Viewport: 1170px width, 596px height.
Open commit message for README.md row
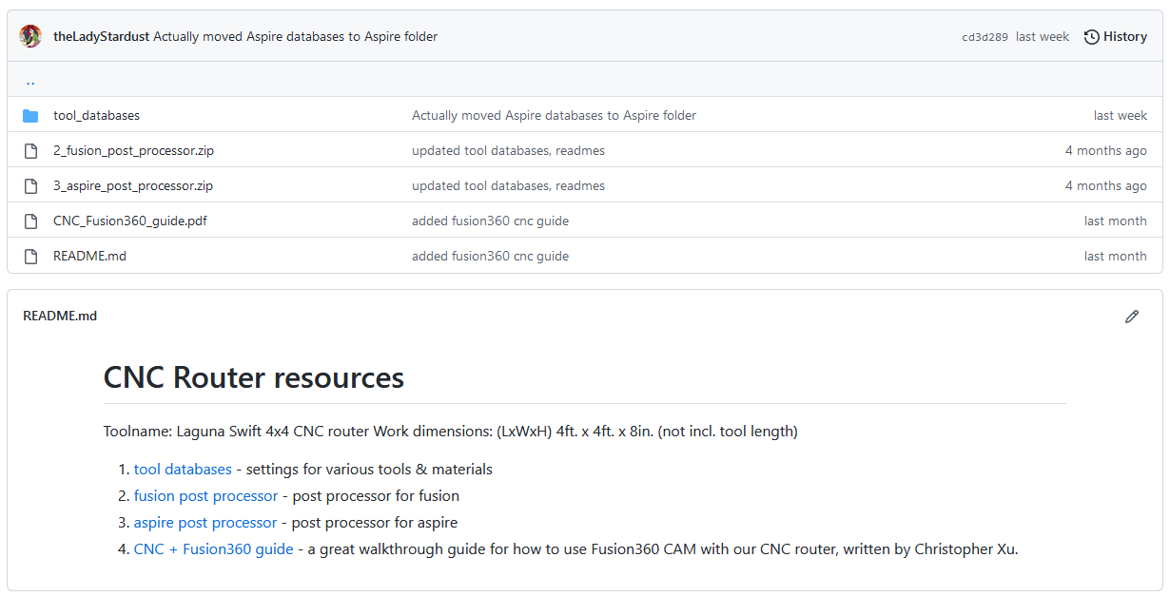[x=490, y=256]
